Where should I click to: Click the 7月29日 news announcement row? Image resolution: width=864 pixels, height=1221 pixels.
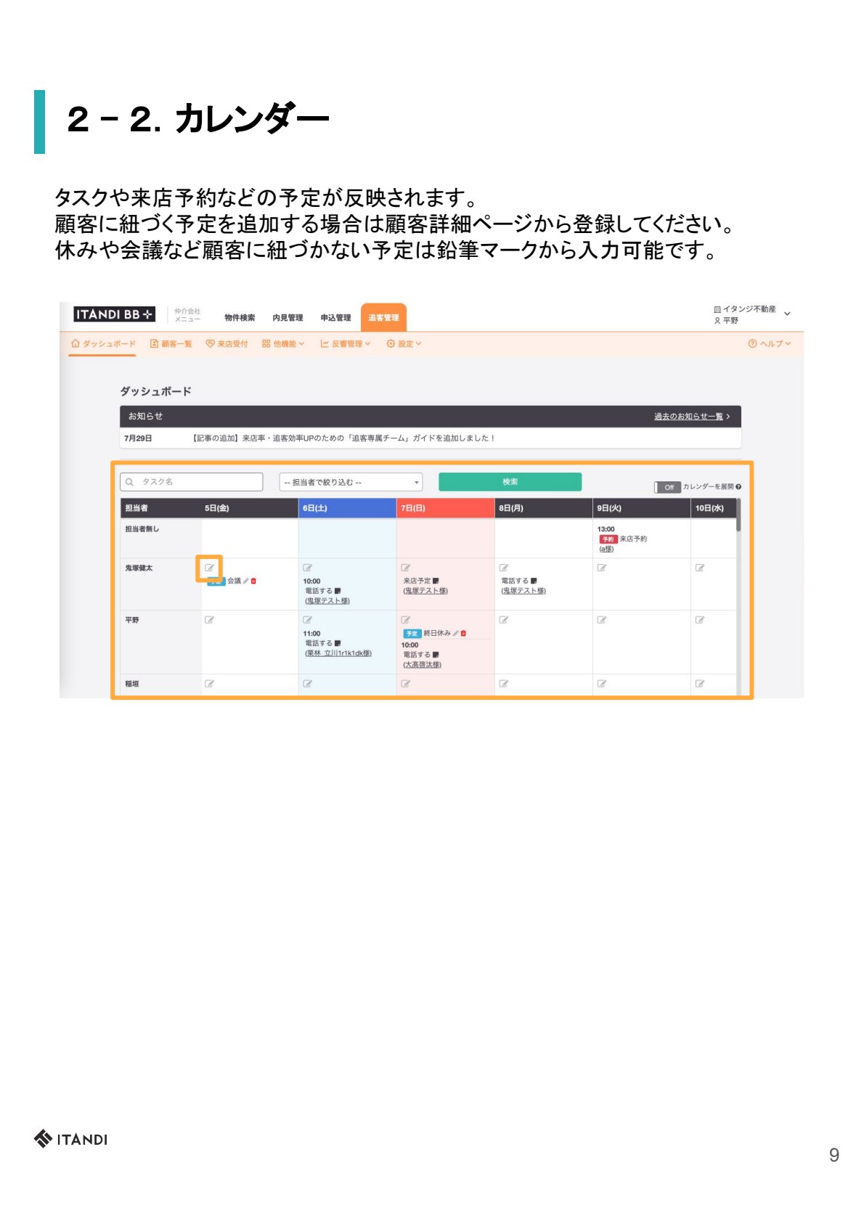431,438
